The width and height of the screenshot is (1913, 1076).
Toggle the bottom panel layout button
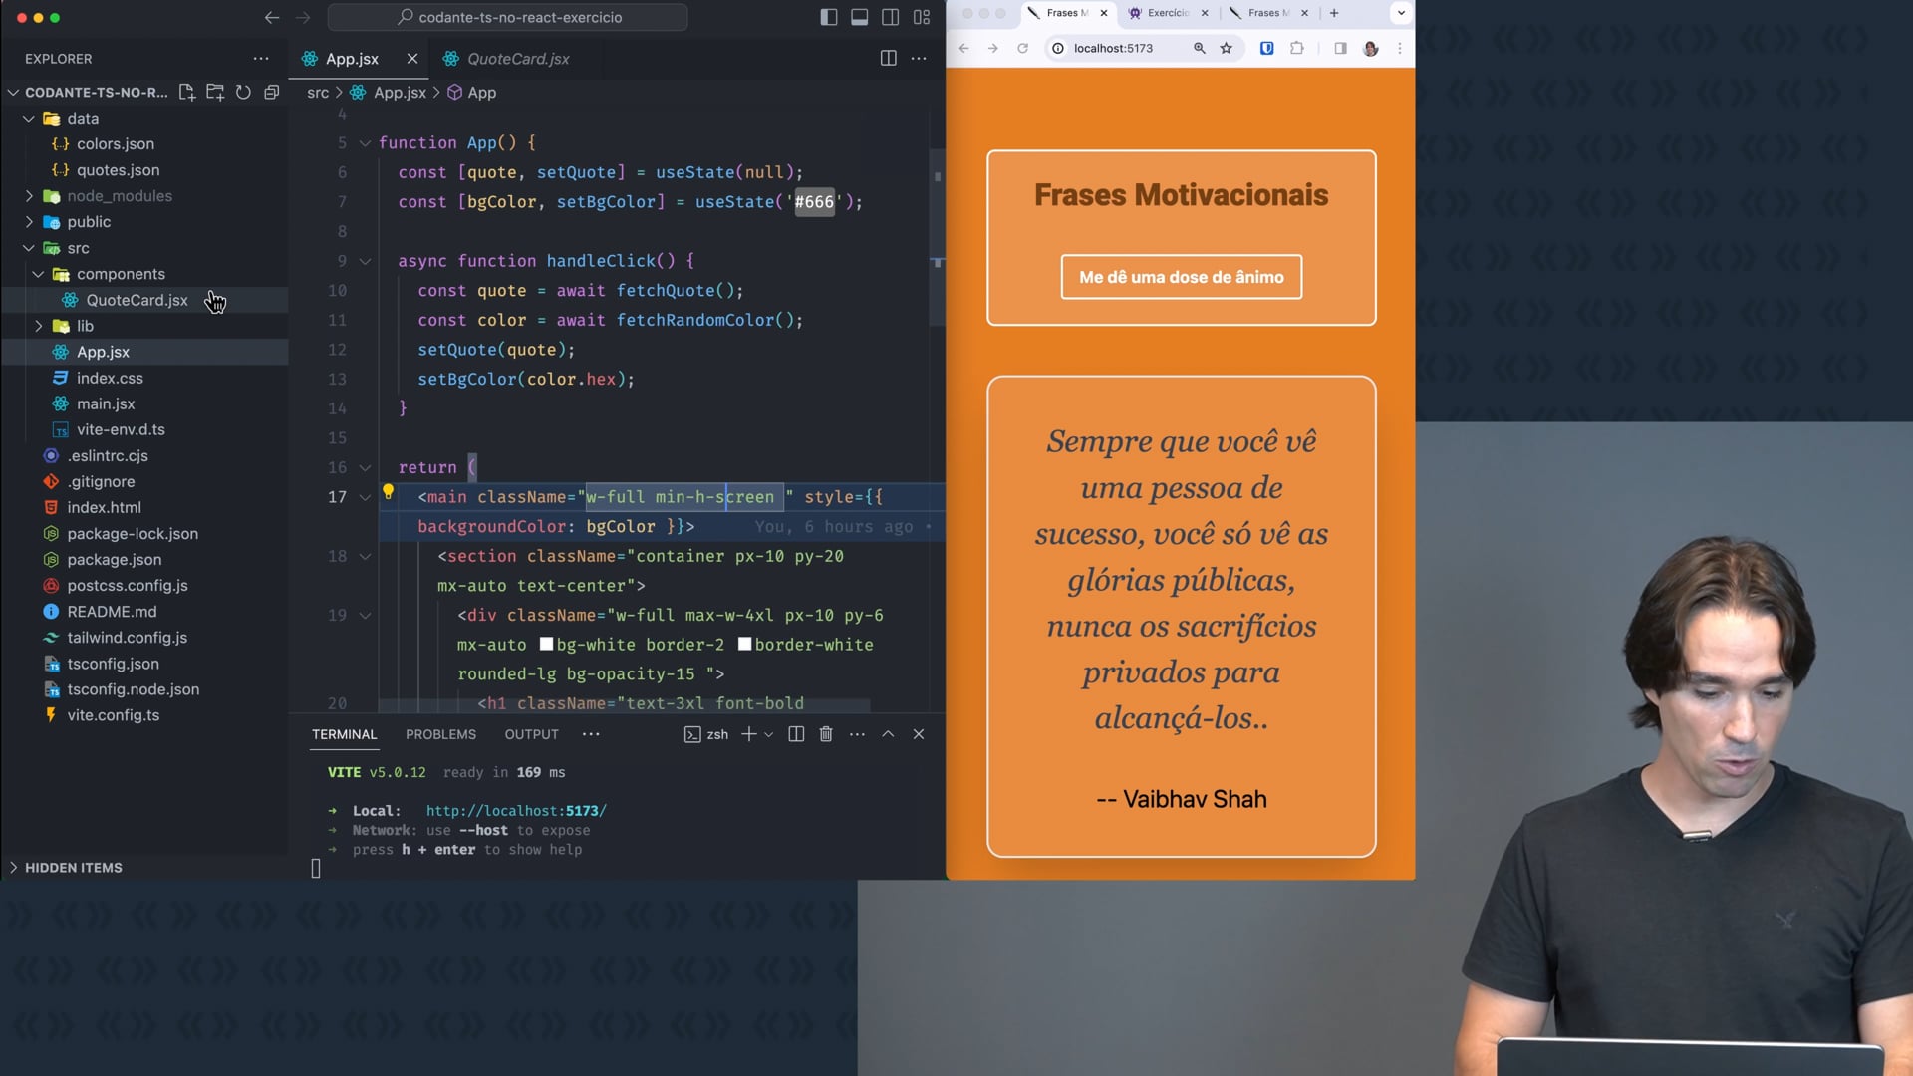859,17
